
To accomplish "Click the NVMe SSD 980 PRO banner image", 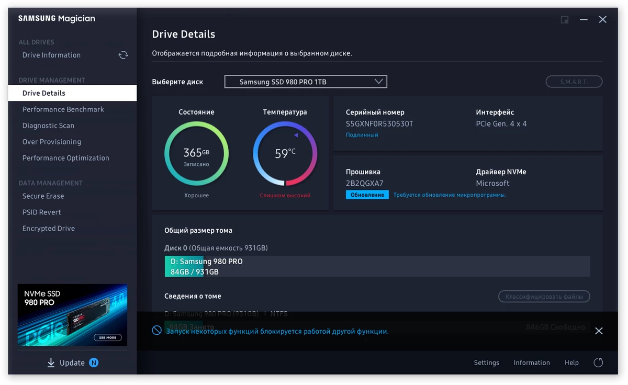I will pyautogui.click(x=72, y=315).
